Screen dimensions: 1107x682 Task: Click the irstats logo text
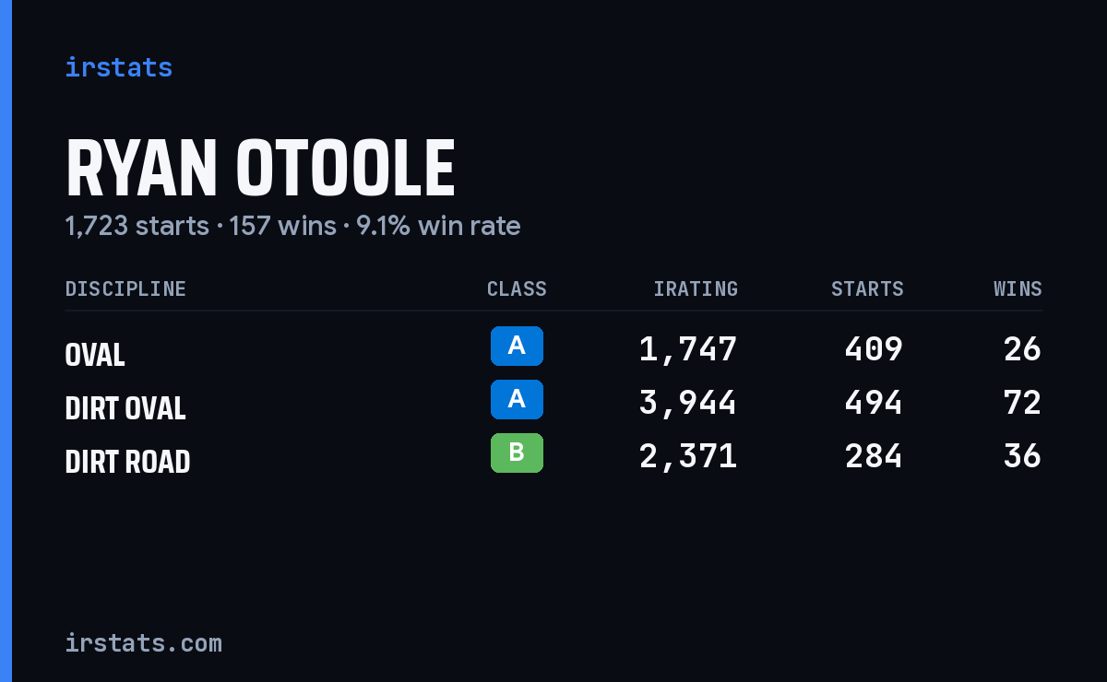tap(118, 67)
